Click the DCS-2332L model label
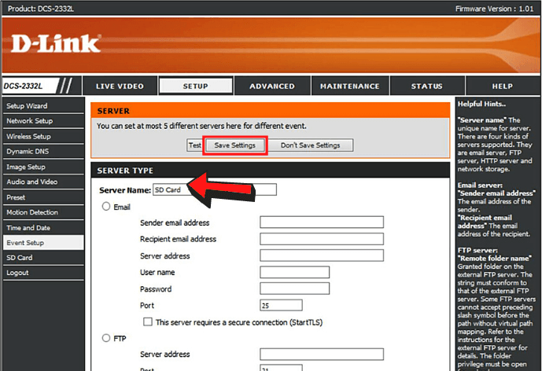 (x=23, y=86)
